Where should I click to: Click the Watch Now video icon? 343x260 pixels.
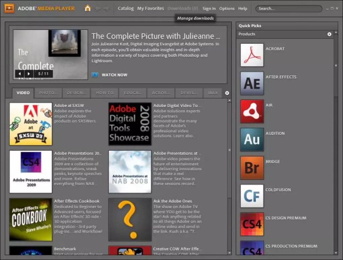(x=95, y=75)
